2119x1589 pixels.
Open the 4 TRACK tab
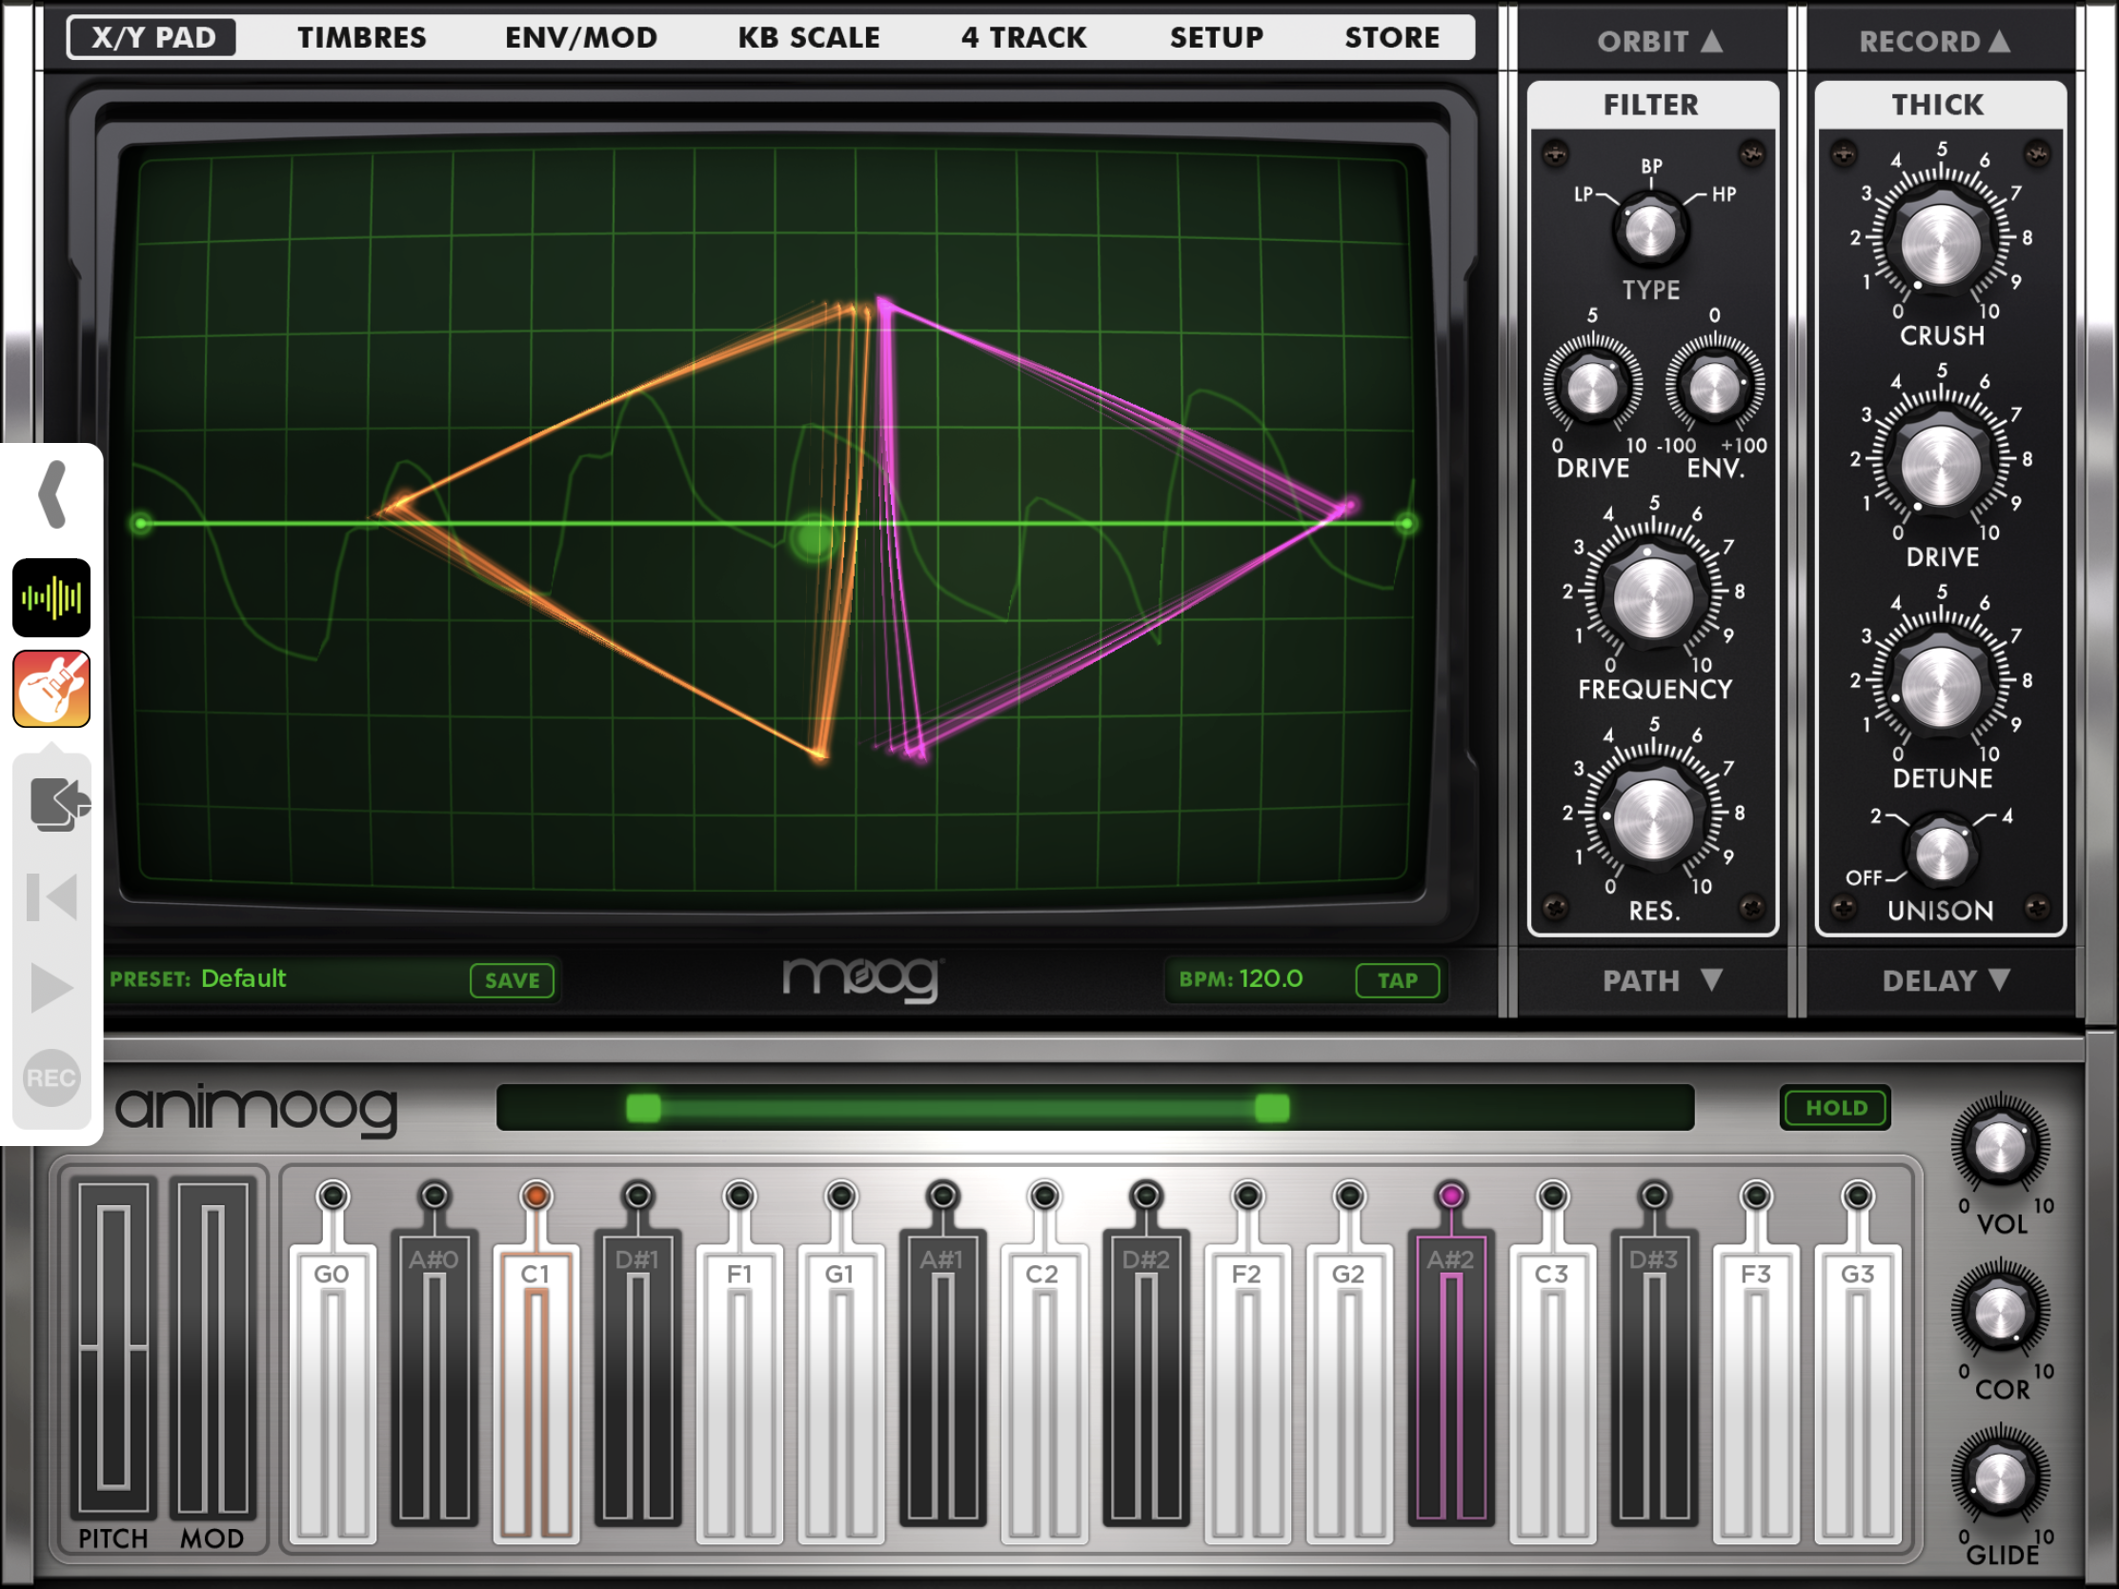click(x=1024, y=37)
